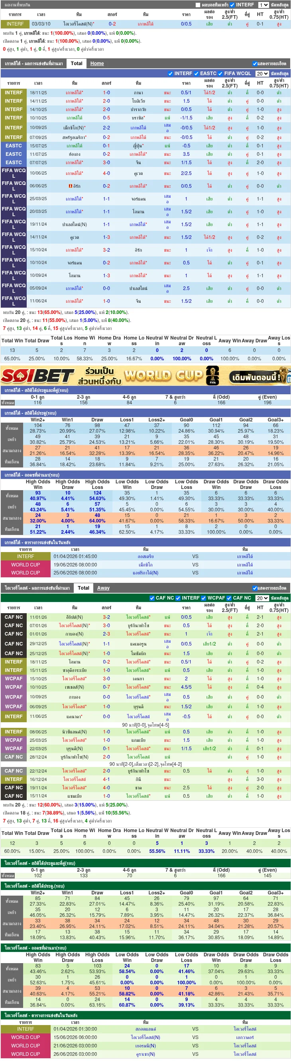
Task: Click the 2/2.5 odds on the 10/06/25 row
Action: [186, 173]
